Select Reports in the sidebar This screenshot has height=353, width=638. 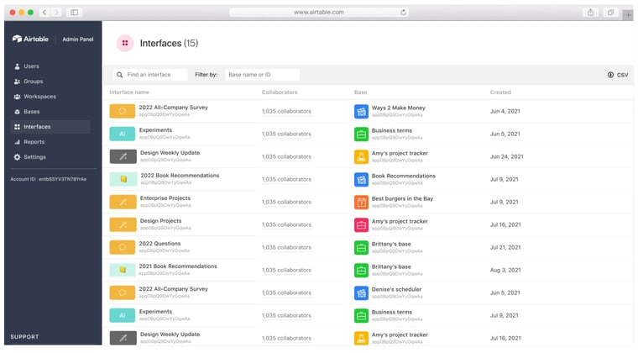tap(34, 142)
